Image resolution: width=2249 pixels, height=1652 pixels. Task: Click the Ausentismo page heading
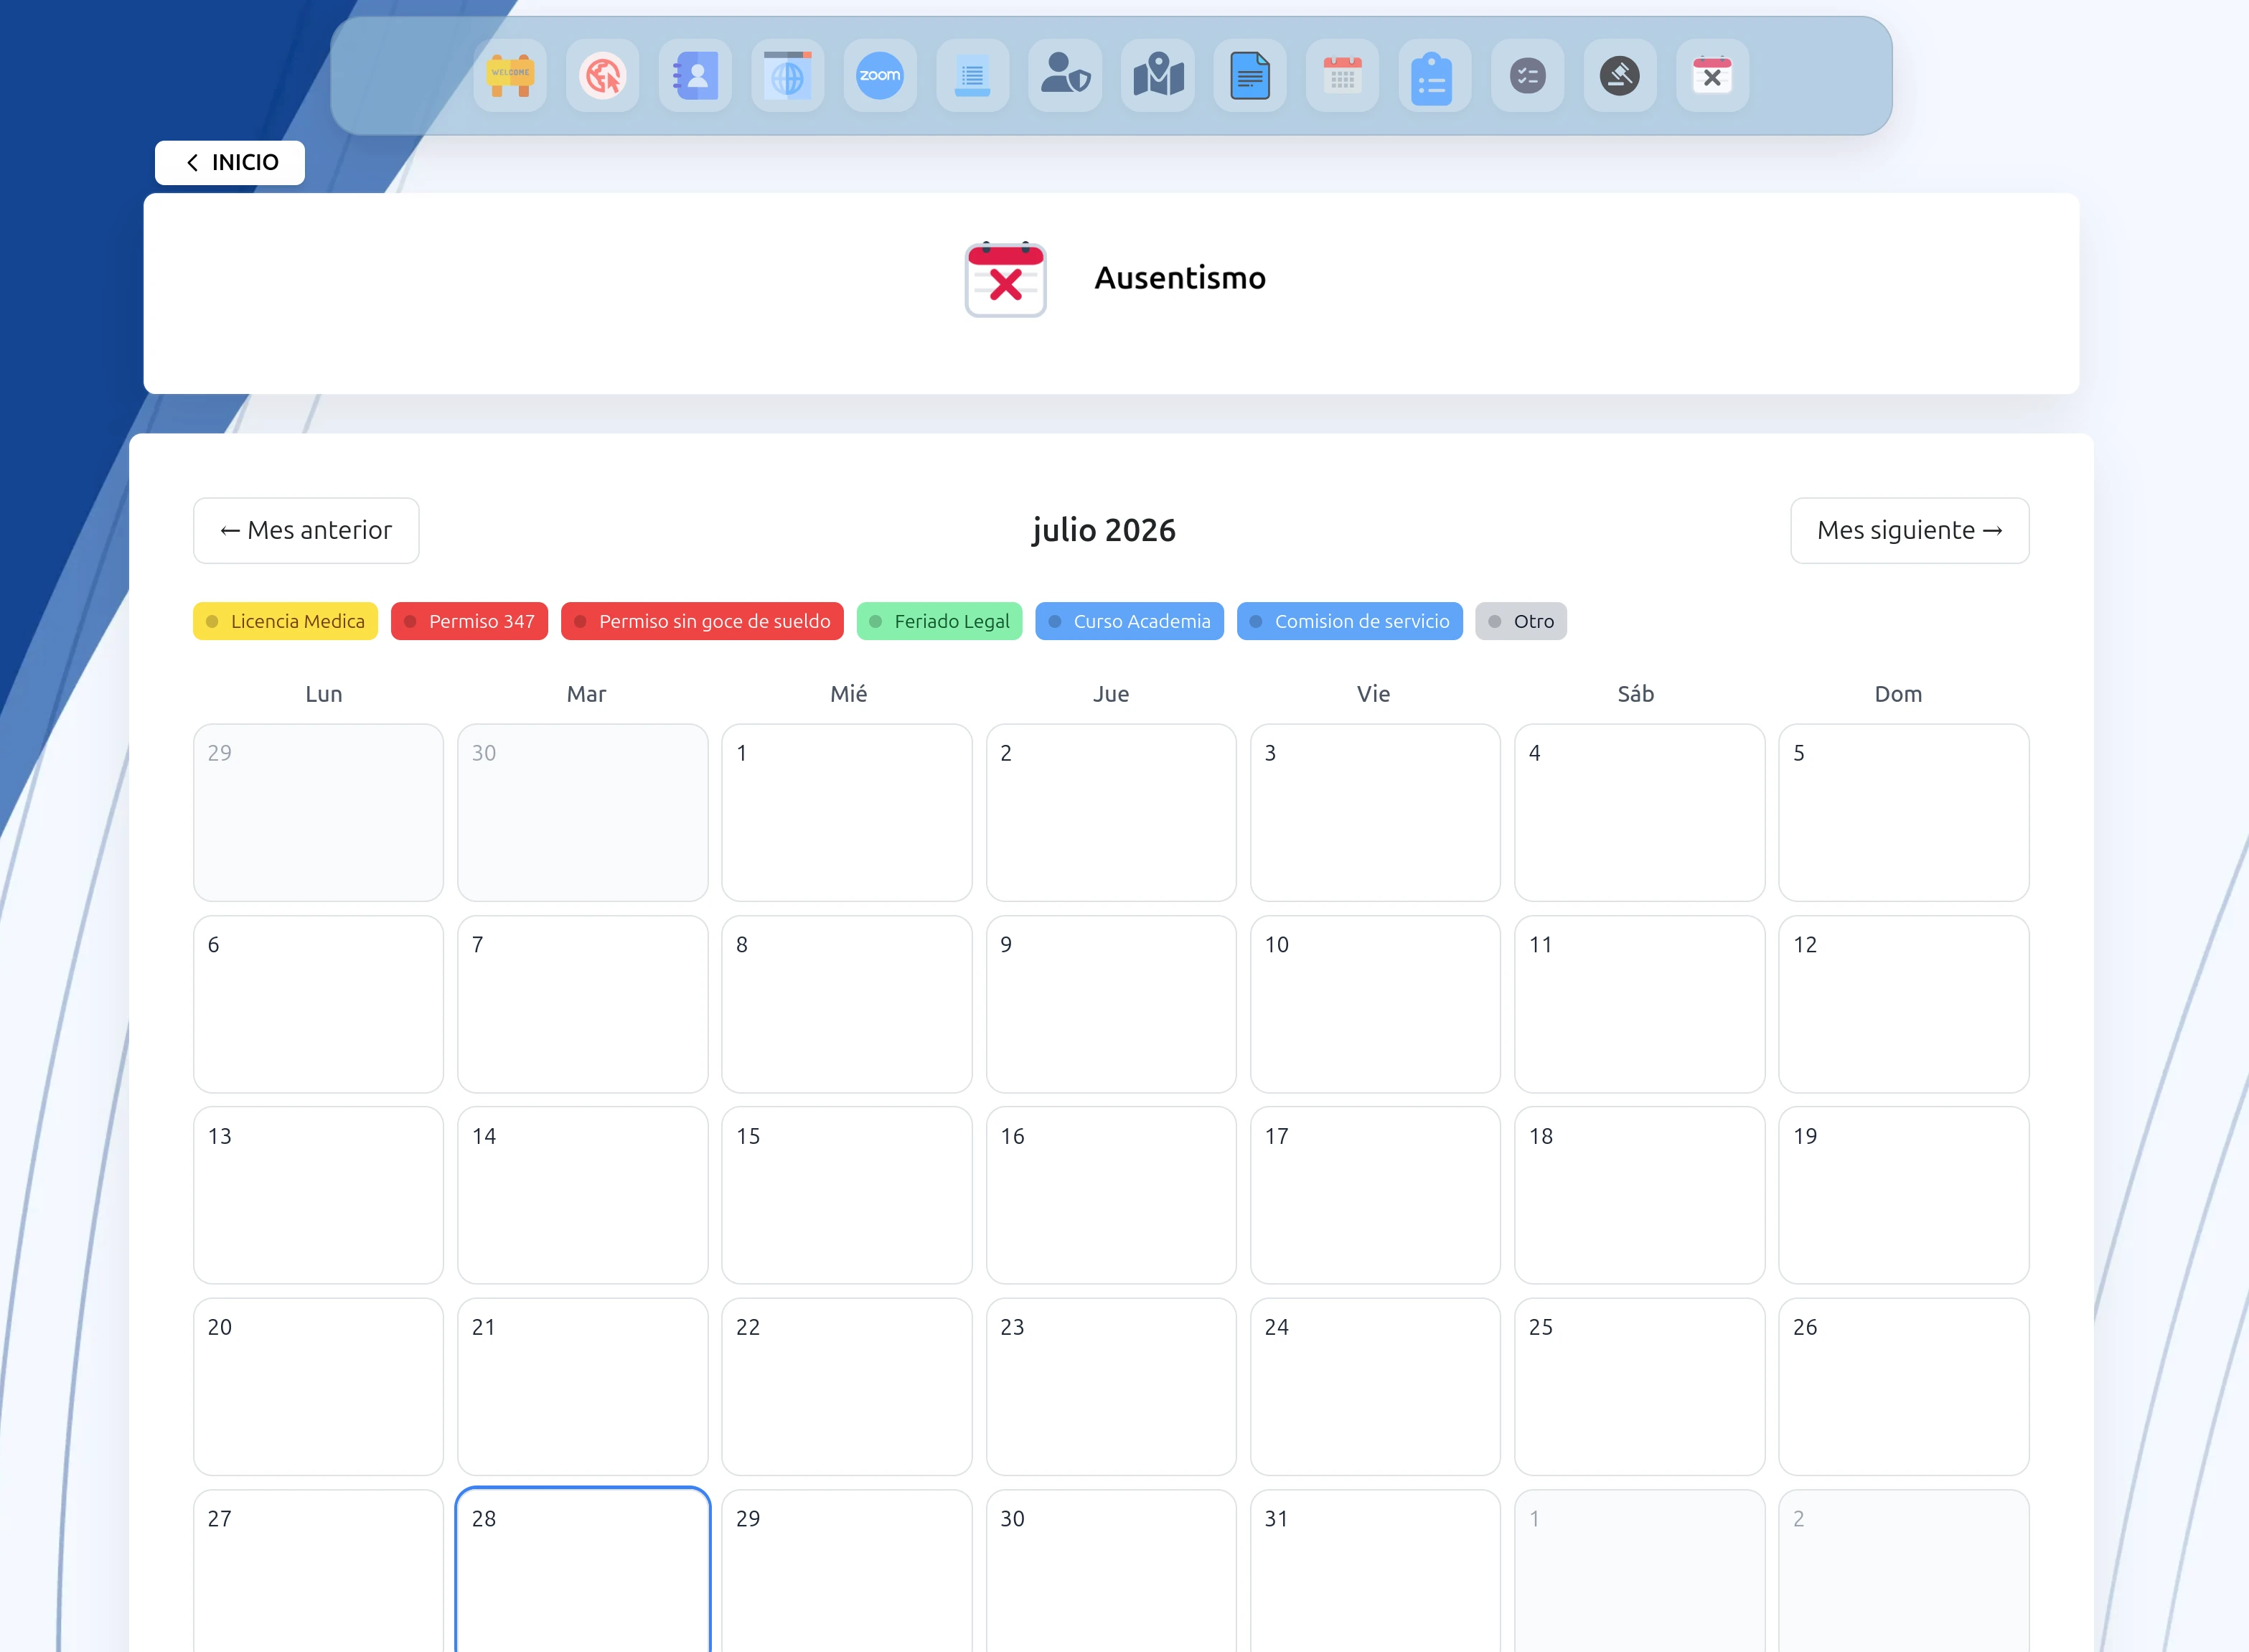[1180, 278]
